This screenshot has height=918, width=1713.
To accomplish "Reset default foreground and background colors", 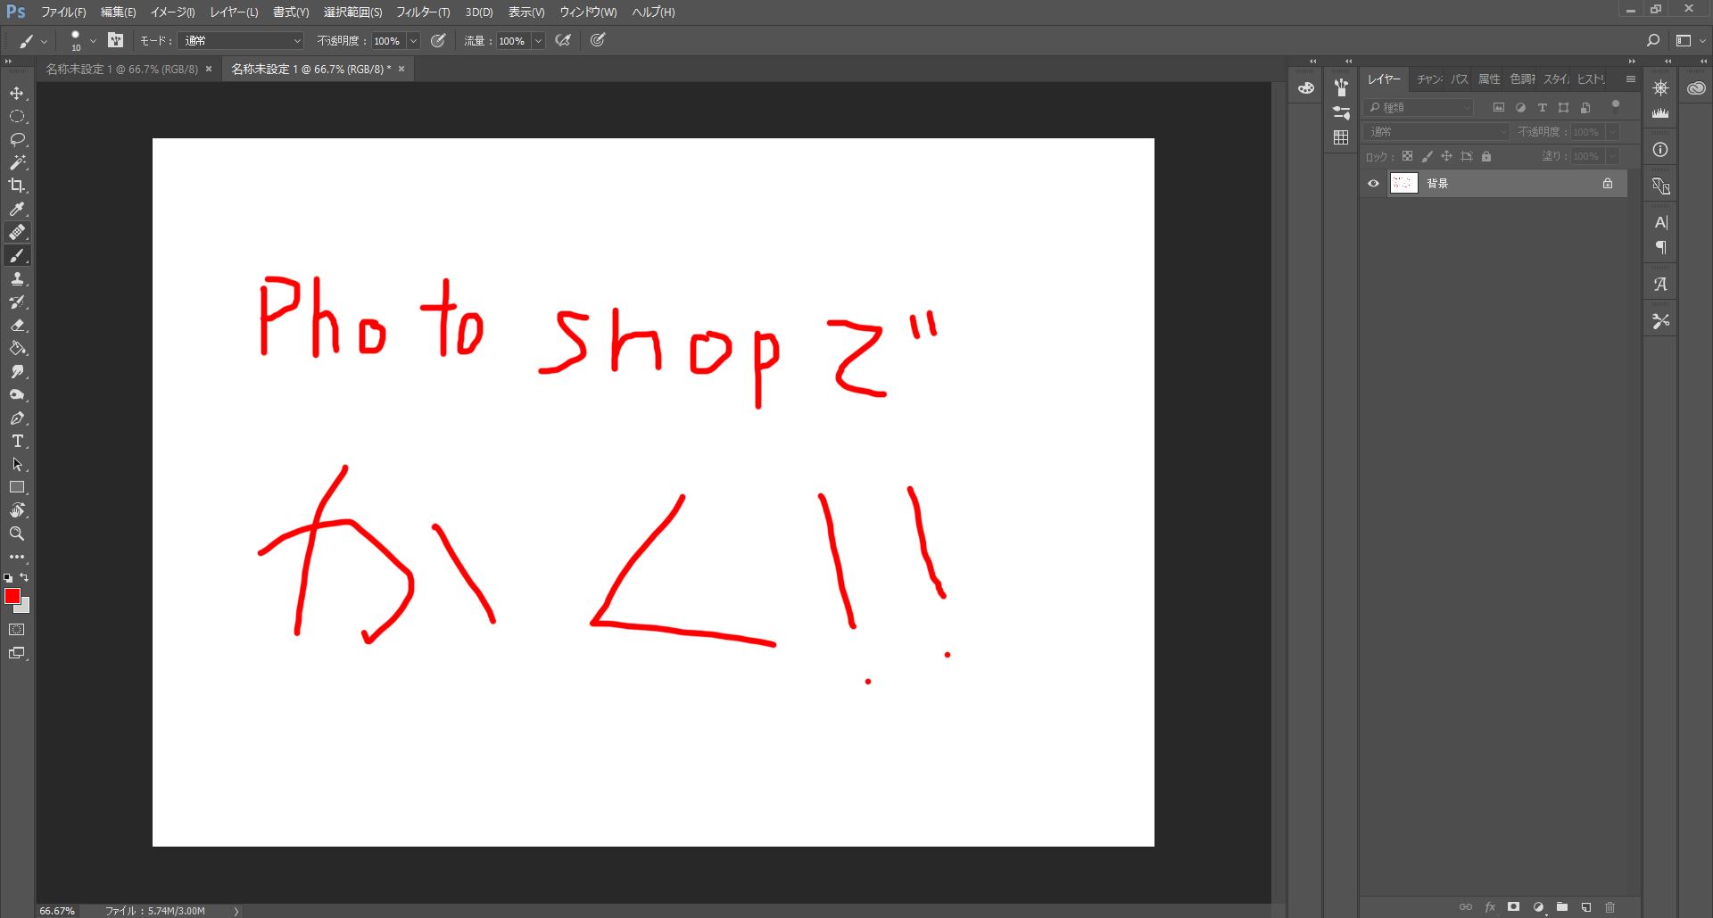I will (8, 578).
